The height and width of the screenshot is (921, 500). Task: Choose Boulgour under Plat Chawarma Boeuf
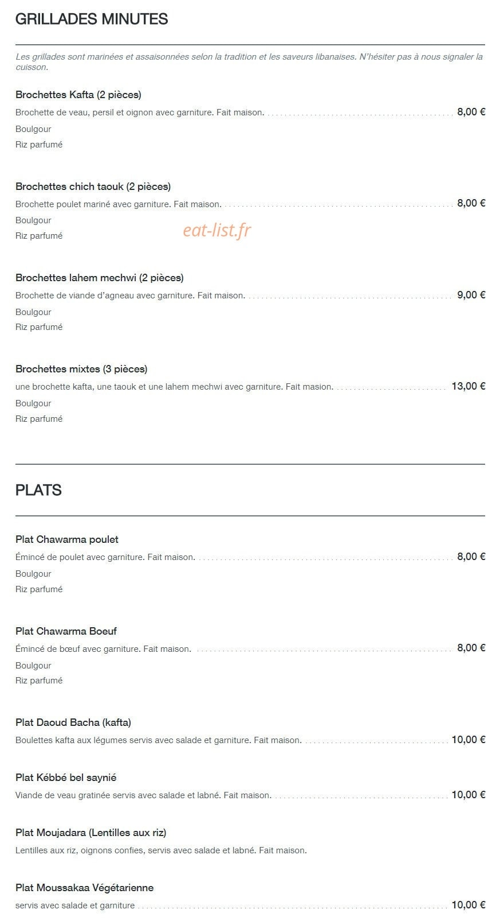(x=33, y=666)
